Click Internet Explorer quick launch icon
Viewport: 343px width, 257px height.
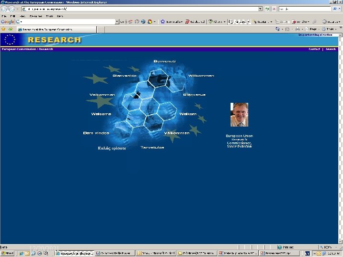pos(21,253)
